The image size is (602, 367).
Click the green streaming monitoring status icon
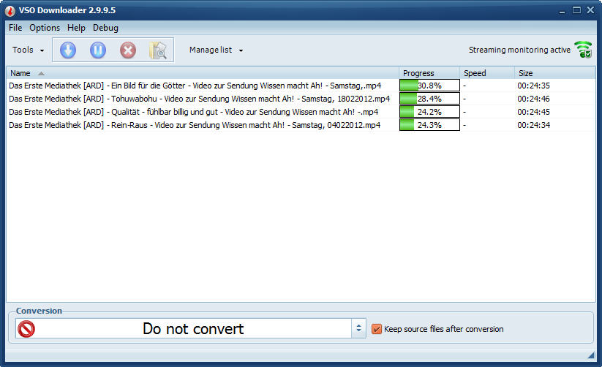click(x=584, y=50)
